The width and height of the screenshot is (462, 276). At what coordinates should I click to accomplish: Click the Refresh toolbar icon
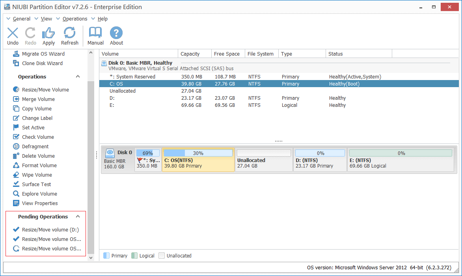(69, 33)
